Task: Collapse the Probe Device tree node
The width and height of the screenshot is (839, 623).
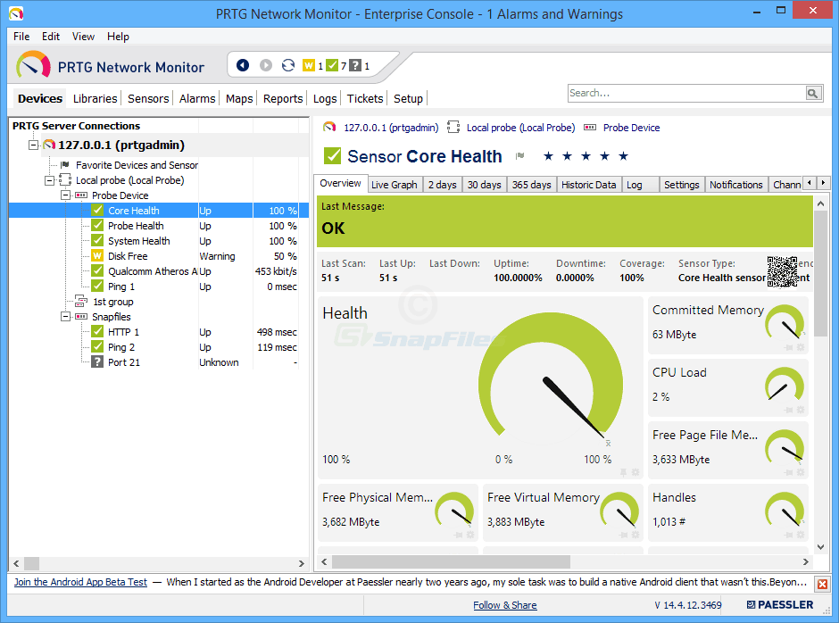Action: tap(66, 195)
